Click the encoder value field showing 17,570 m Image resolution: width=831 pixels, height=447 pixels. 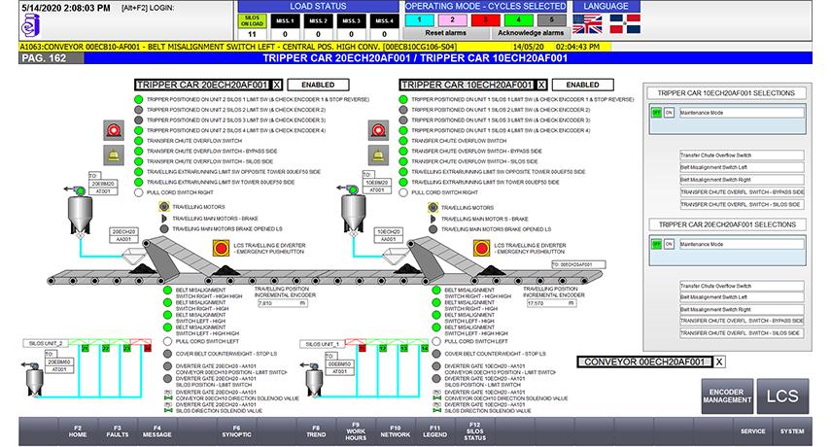click(x=551, y=303)
